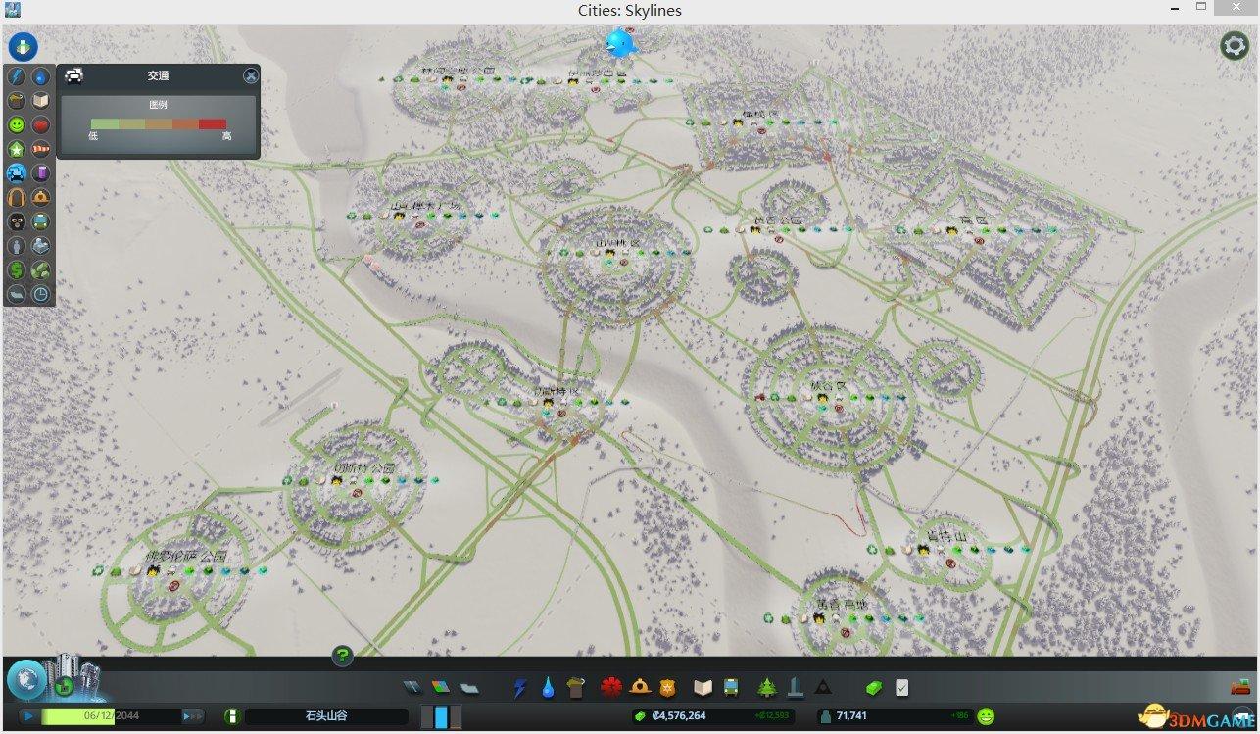The height and width of the screenshot is (734, 1260).
Task: Maximize the Cities: Skylines window
Action: click(x=1201, y=7)
